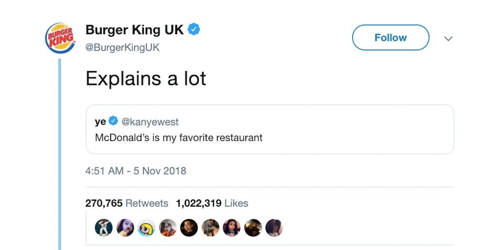
Task: Open the Burger King UK profile name
Action: pyautogui.click(x=135, y=30)
